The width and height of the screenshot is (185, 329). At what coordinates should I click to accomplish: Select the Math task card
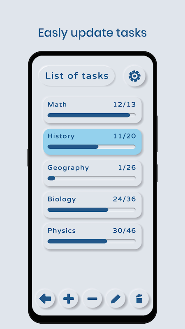click(92, 110)
